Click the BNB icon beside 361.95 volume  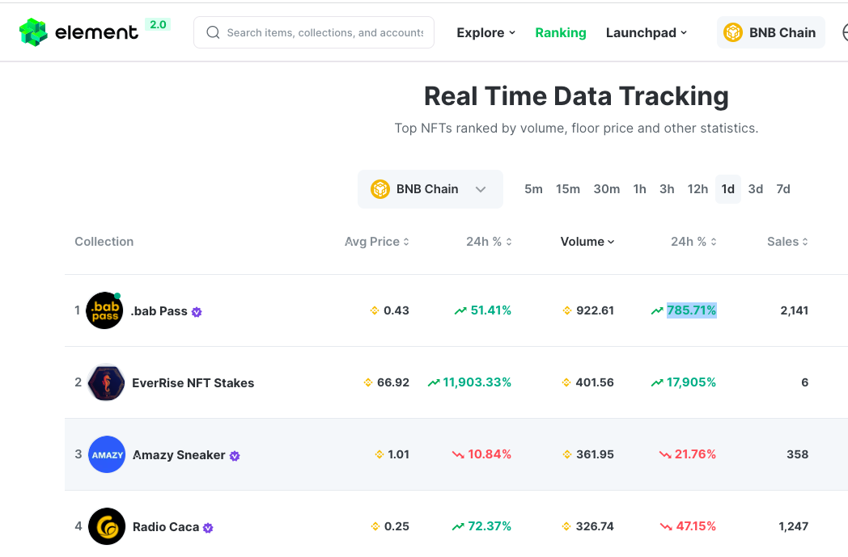566,454
